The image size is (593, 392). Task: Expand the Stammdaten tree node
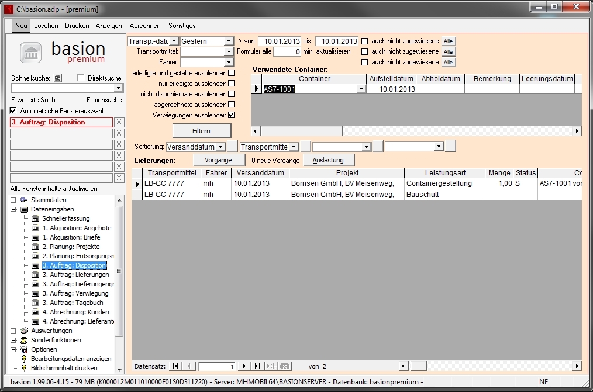[x=13, y=200]
